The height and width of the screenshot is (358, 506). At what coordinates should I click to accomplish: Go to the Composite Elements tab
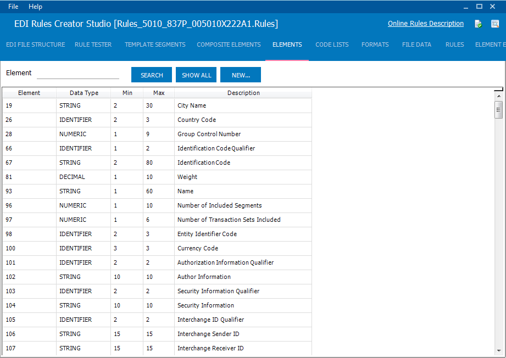click(x=229, y=44)
